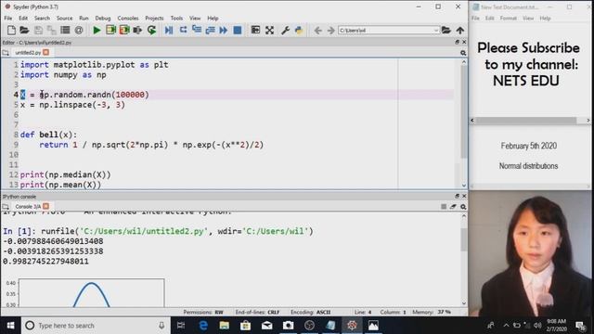
Task: Open the Debug menu
Action: click(103, 19)
